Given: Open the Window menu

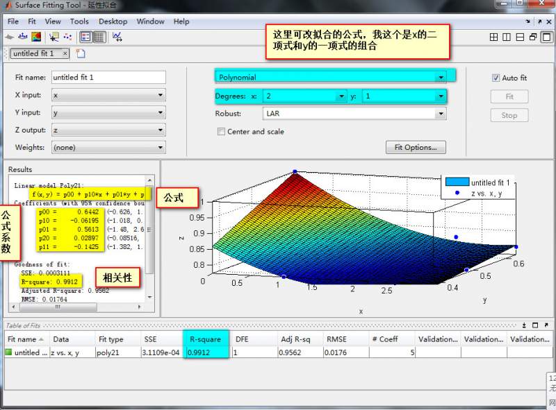Looking at the screenshot, I should pyautogui.click(x=150, y=22).
